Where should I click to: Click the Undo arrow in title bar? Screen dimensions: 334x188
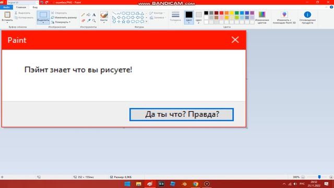pos(42,2)
